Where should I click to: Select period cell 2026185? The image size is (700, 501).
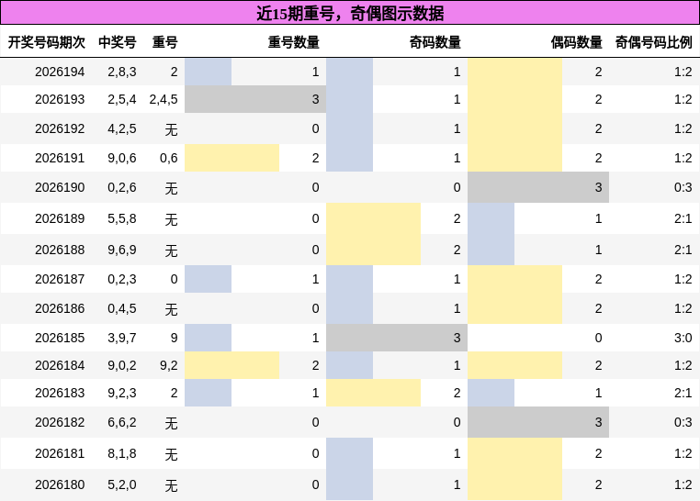click(x=60, y=338)
